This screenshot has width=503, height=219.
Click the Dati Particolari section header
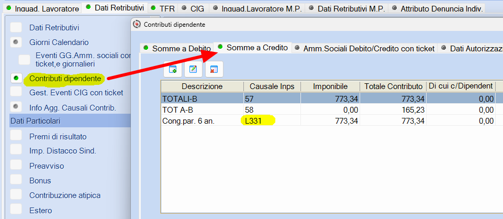tap(70, 121)
